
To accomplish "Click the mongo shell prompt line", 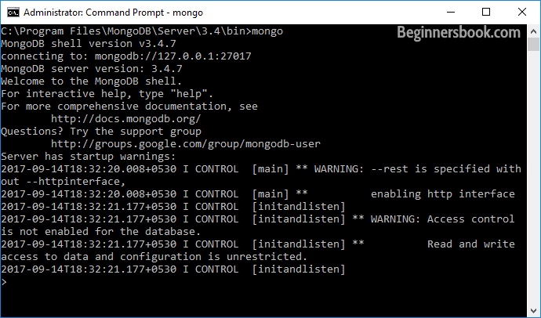I will click(x=263, y=282).
